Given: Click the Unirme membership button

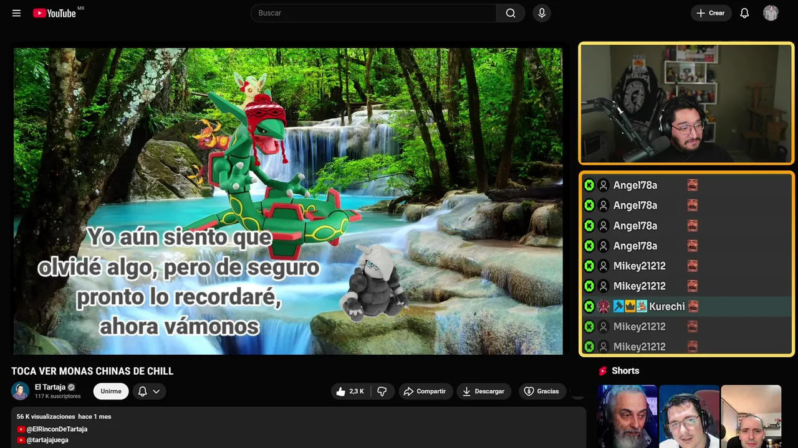Looking at the screenshot, I should pyautogui.click(x=111, y=391).
